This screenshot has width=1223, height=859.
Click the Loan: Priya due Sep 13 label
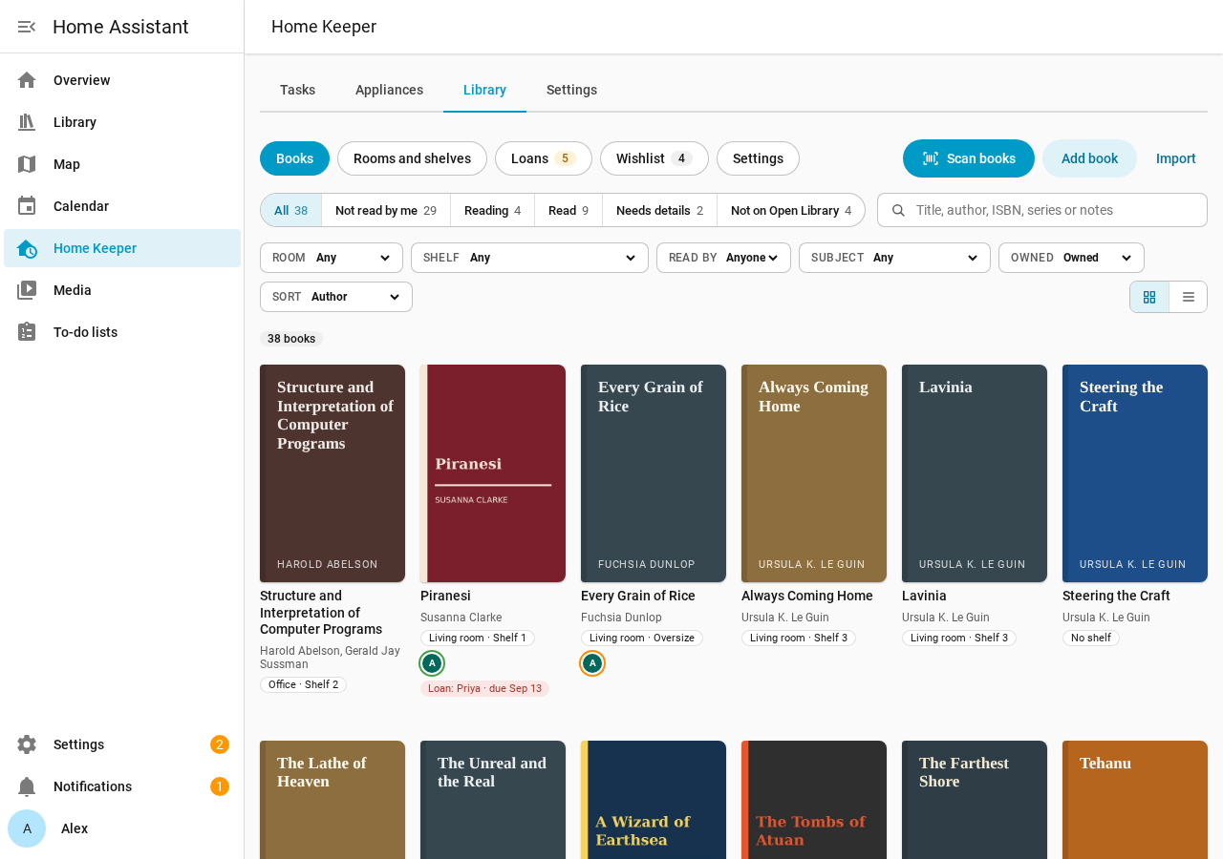(x=484, y=688)
